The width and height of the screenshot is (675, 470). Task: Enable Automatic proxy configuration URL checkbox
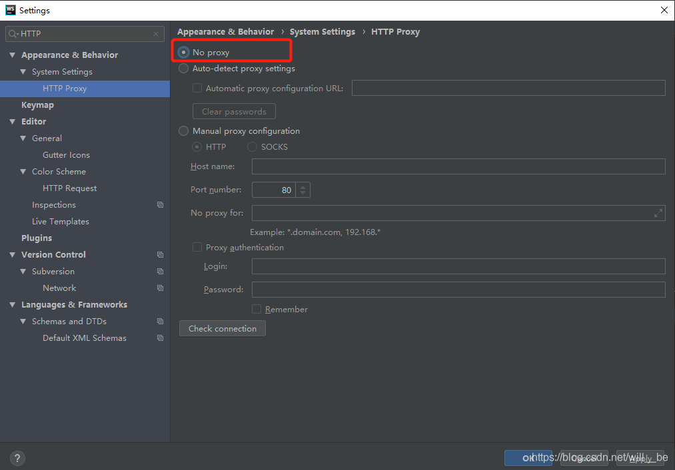pos(197,88)
